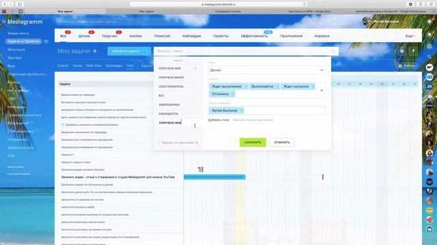
Task: Click the Safari back arrow
Action: tap(5, 4)
